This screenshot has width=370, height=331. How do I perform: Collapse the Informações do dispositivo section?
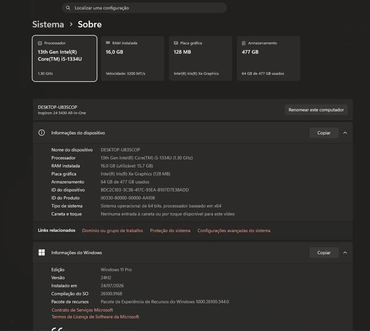click(x=345, y=133)
